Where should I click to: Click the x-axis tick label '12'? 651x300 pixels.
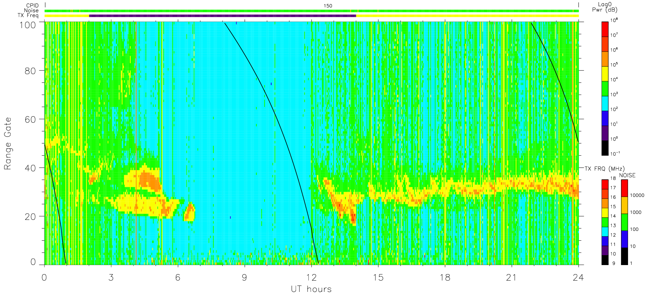click(x=311, y=278)
